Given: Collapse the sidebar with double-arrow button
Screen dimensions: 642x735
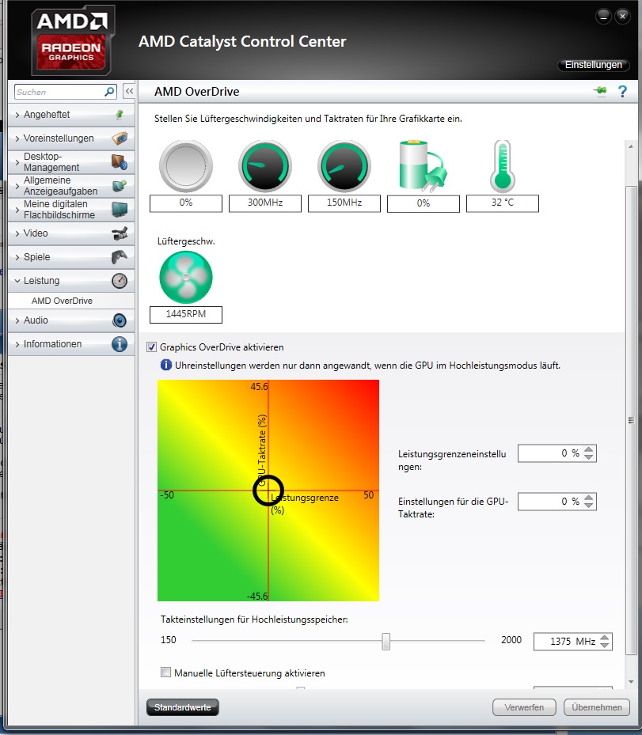Looking at the screenshot, I should 129,91.
